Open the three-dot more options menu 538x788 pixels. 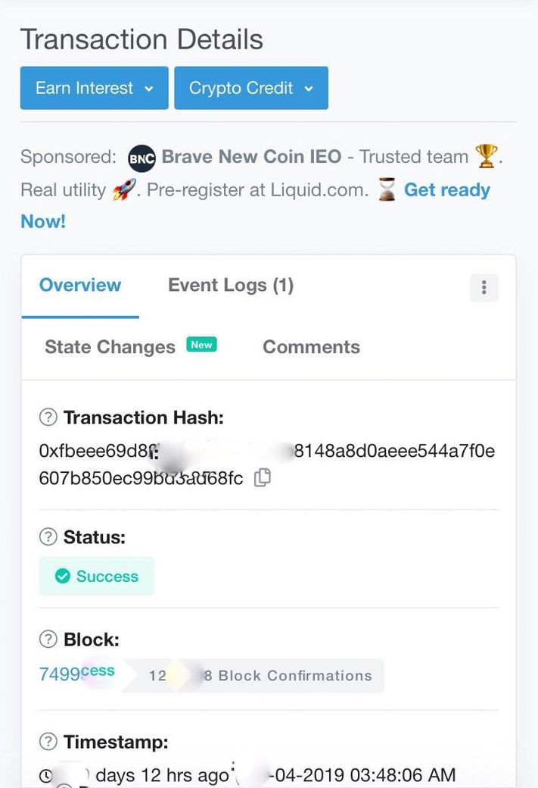click(x=484, y=288)
